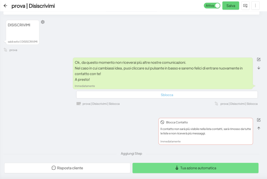Click the left Sblocca button-type label
Screen dimensions: 267x179
tap(98, 104)
